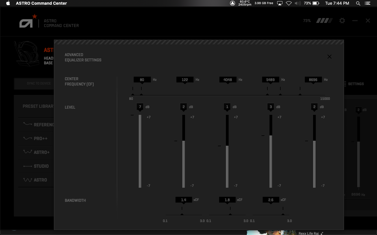Click the Sync to Device button behind the dialog
The image size is (377, 235).
tap(34, 83)
